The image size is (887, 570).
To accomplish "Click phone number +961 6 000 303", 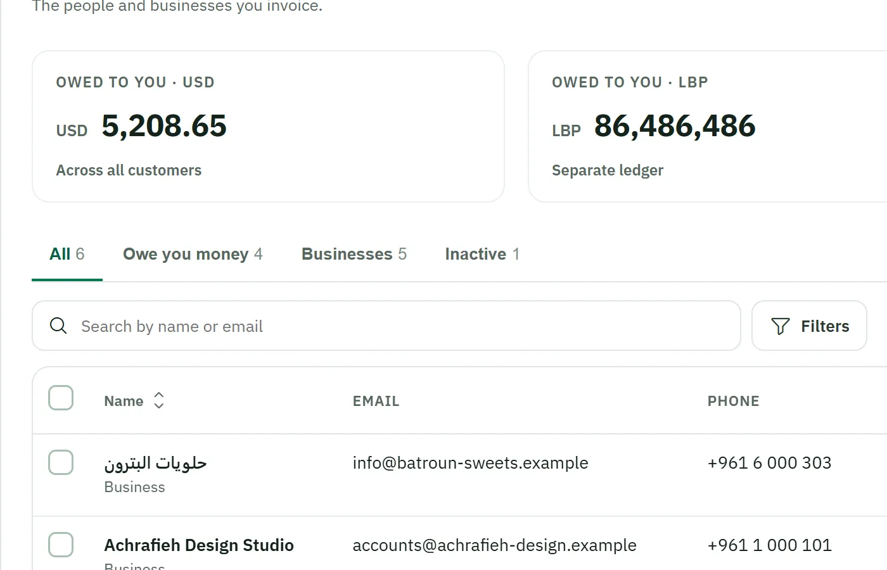I will click(770, 463).
